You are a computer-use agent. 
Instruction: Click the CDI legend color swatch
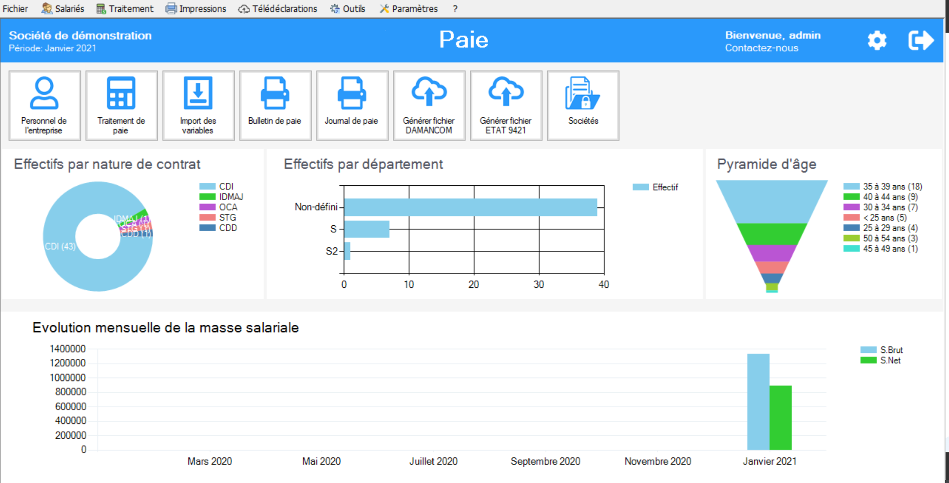207,186
